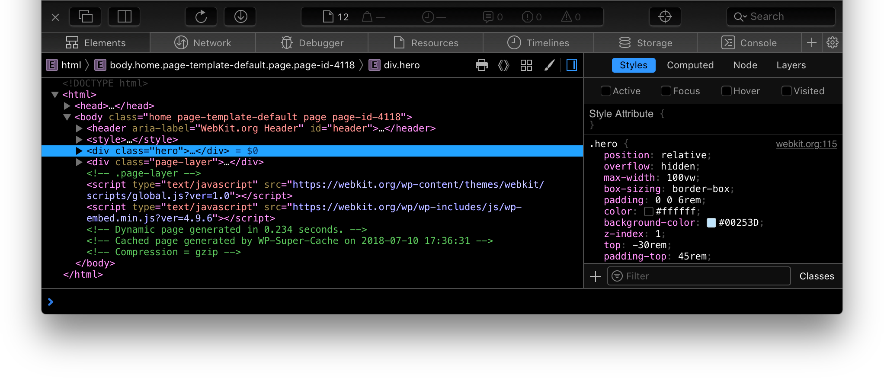Open the #00253D background-color swatch
Viewport: 884px width, 378px height.
711,223
